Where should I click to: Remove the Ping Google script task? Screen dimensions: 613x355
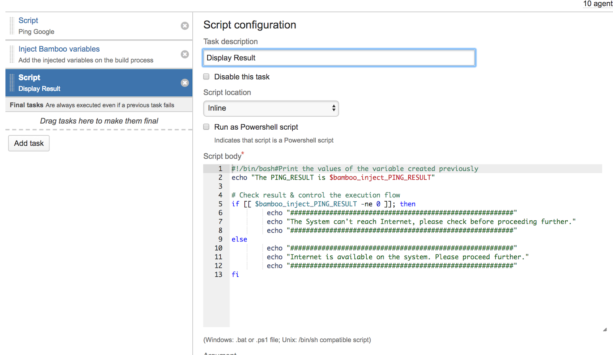coord(185,26)
